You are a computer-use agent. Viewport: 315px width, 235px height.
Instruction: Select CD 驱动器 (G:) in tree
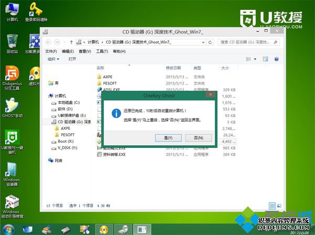point(71,122)
